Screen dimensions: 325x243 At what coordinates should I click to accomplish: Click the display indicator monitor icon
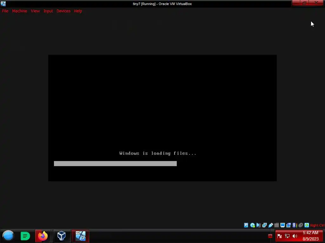(x=282, y=225)
